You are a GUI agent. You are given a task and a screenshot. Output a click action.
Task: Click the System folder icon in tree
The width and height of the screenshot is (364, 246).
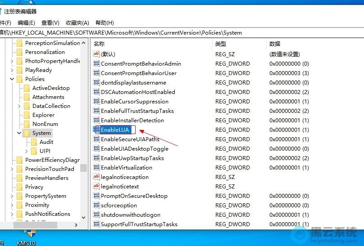pos(27,133)
